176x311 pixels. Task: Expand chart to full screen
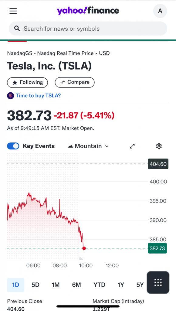click(x=132, y=146)
